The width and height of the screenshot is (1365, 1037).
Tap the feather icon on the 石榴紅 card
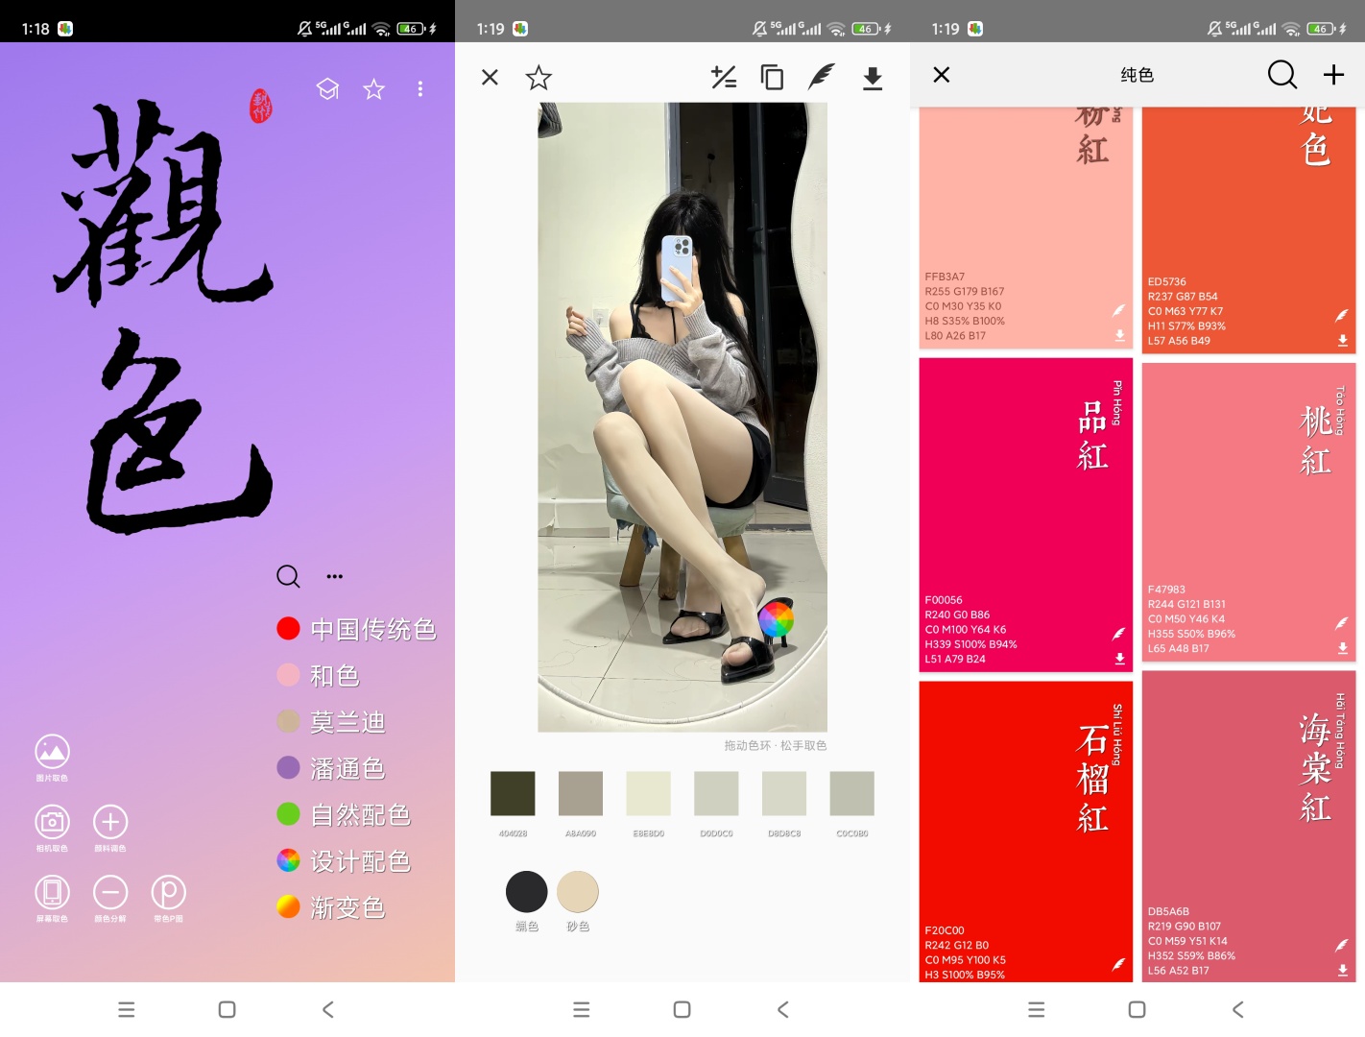[x=1119, y=964]
